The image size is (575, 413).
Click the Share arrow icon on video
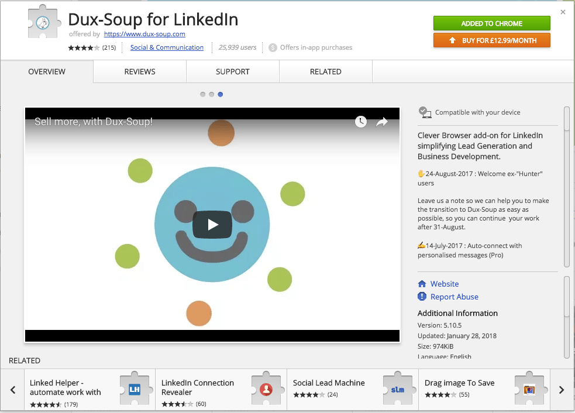pos(382,122)
